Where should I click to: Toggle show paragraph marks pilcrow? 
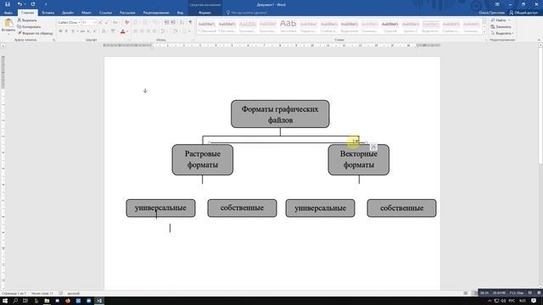click(x=190, y=23)
